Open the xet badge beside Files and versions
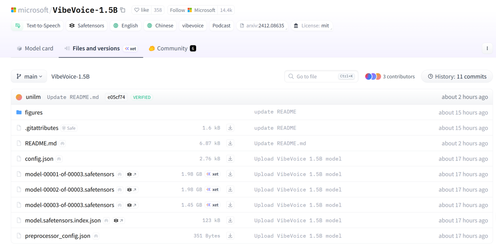The height and width of the screenshot is (251, 496). coord(130,49)
